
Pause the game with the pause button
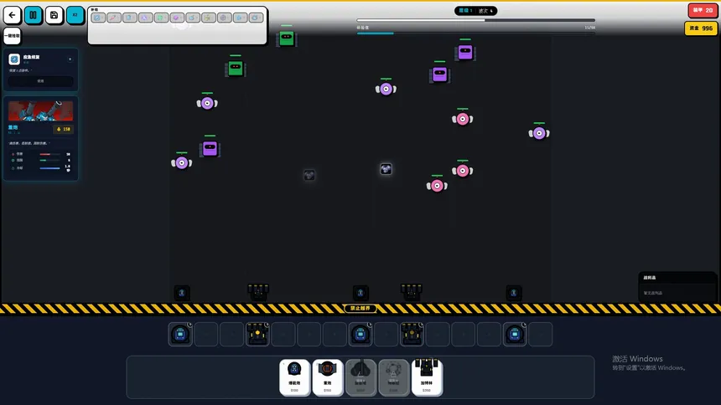[34, 15]
